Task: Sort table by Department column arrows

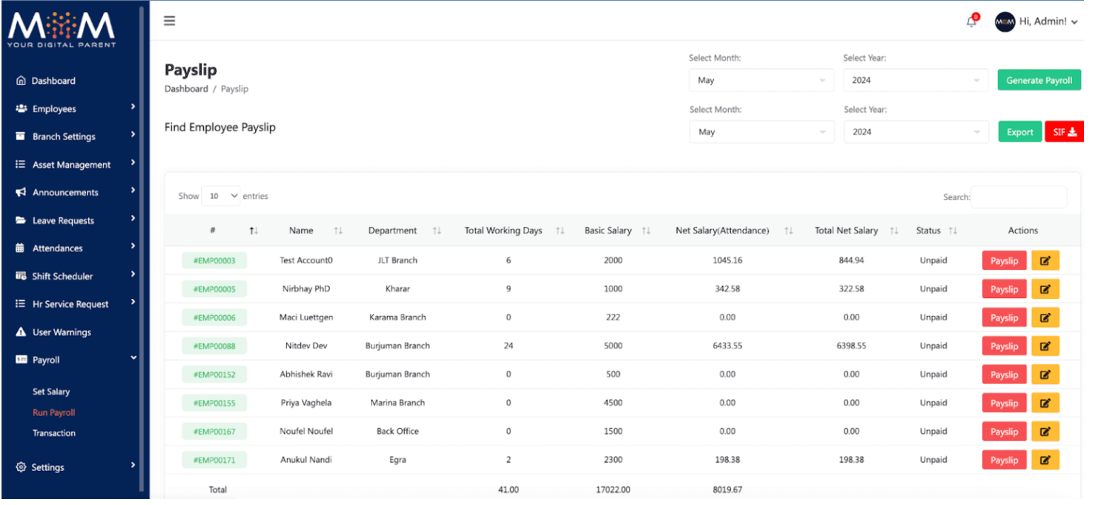Action: (437, 231)
